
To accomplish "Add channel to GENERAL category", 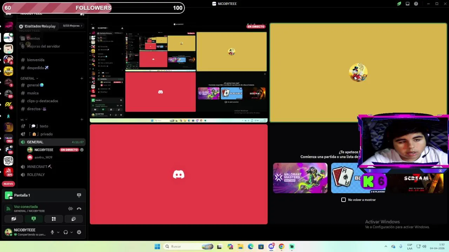I will point(82,78).
